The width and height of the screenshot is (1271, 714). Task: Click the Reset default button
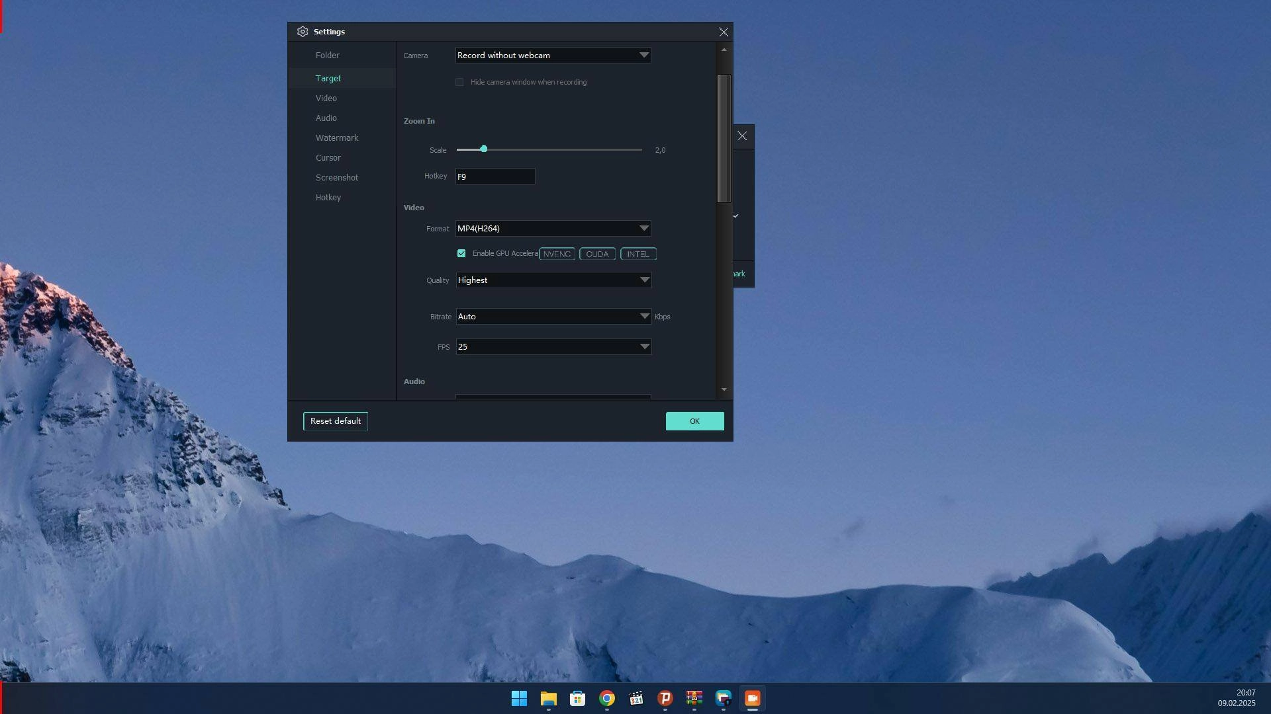(x=336, y=421)
